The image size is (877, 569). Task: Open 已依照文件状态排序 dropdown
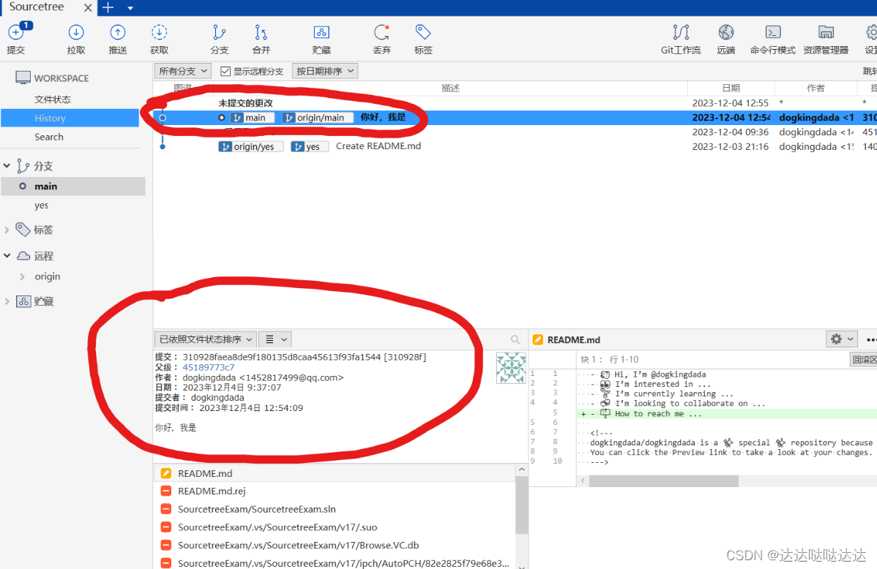(x=205, y=339)
